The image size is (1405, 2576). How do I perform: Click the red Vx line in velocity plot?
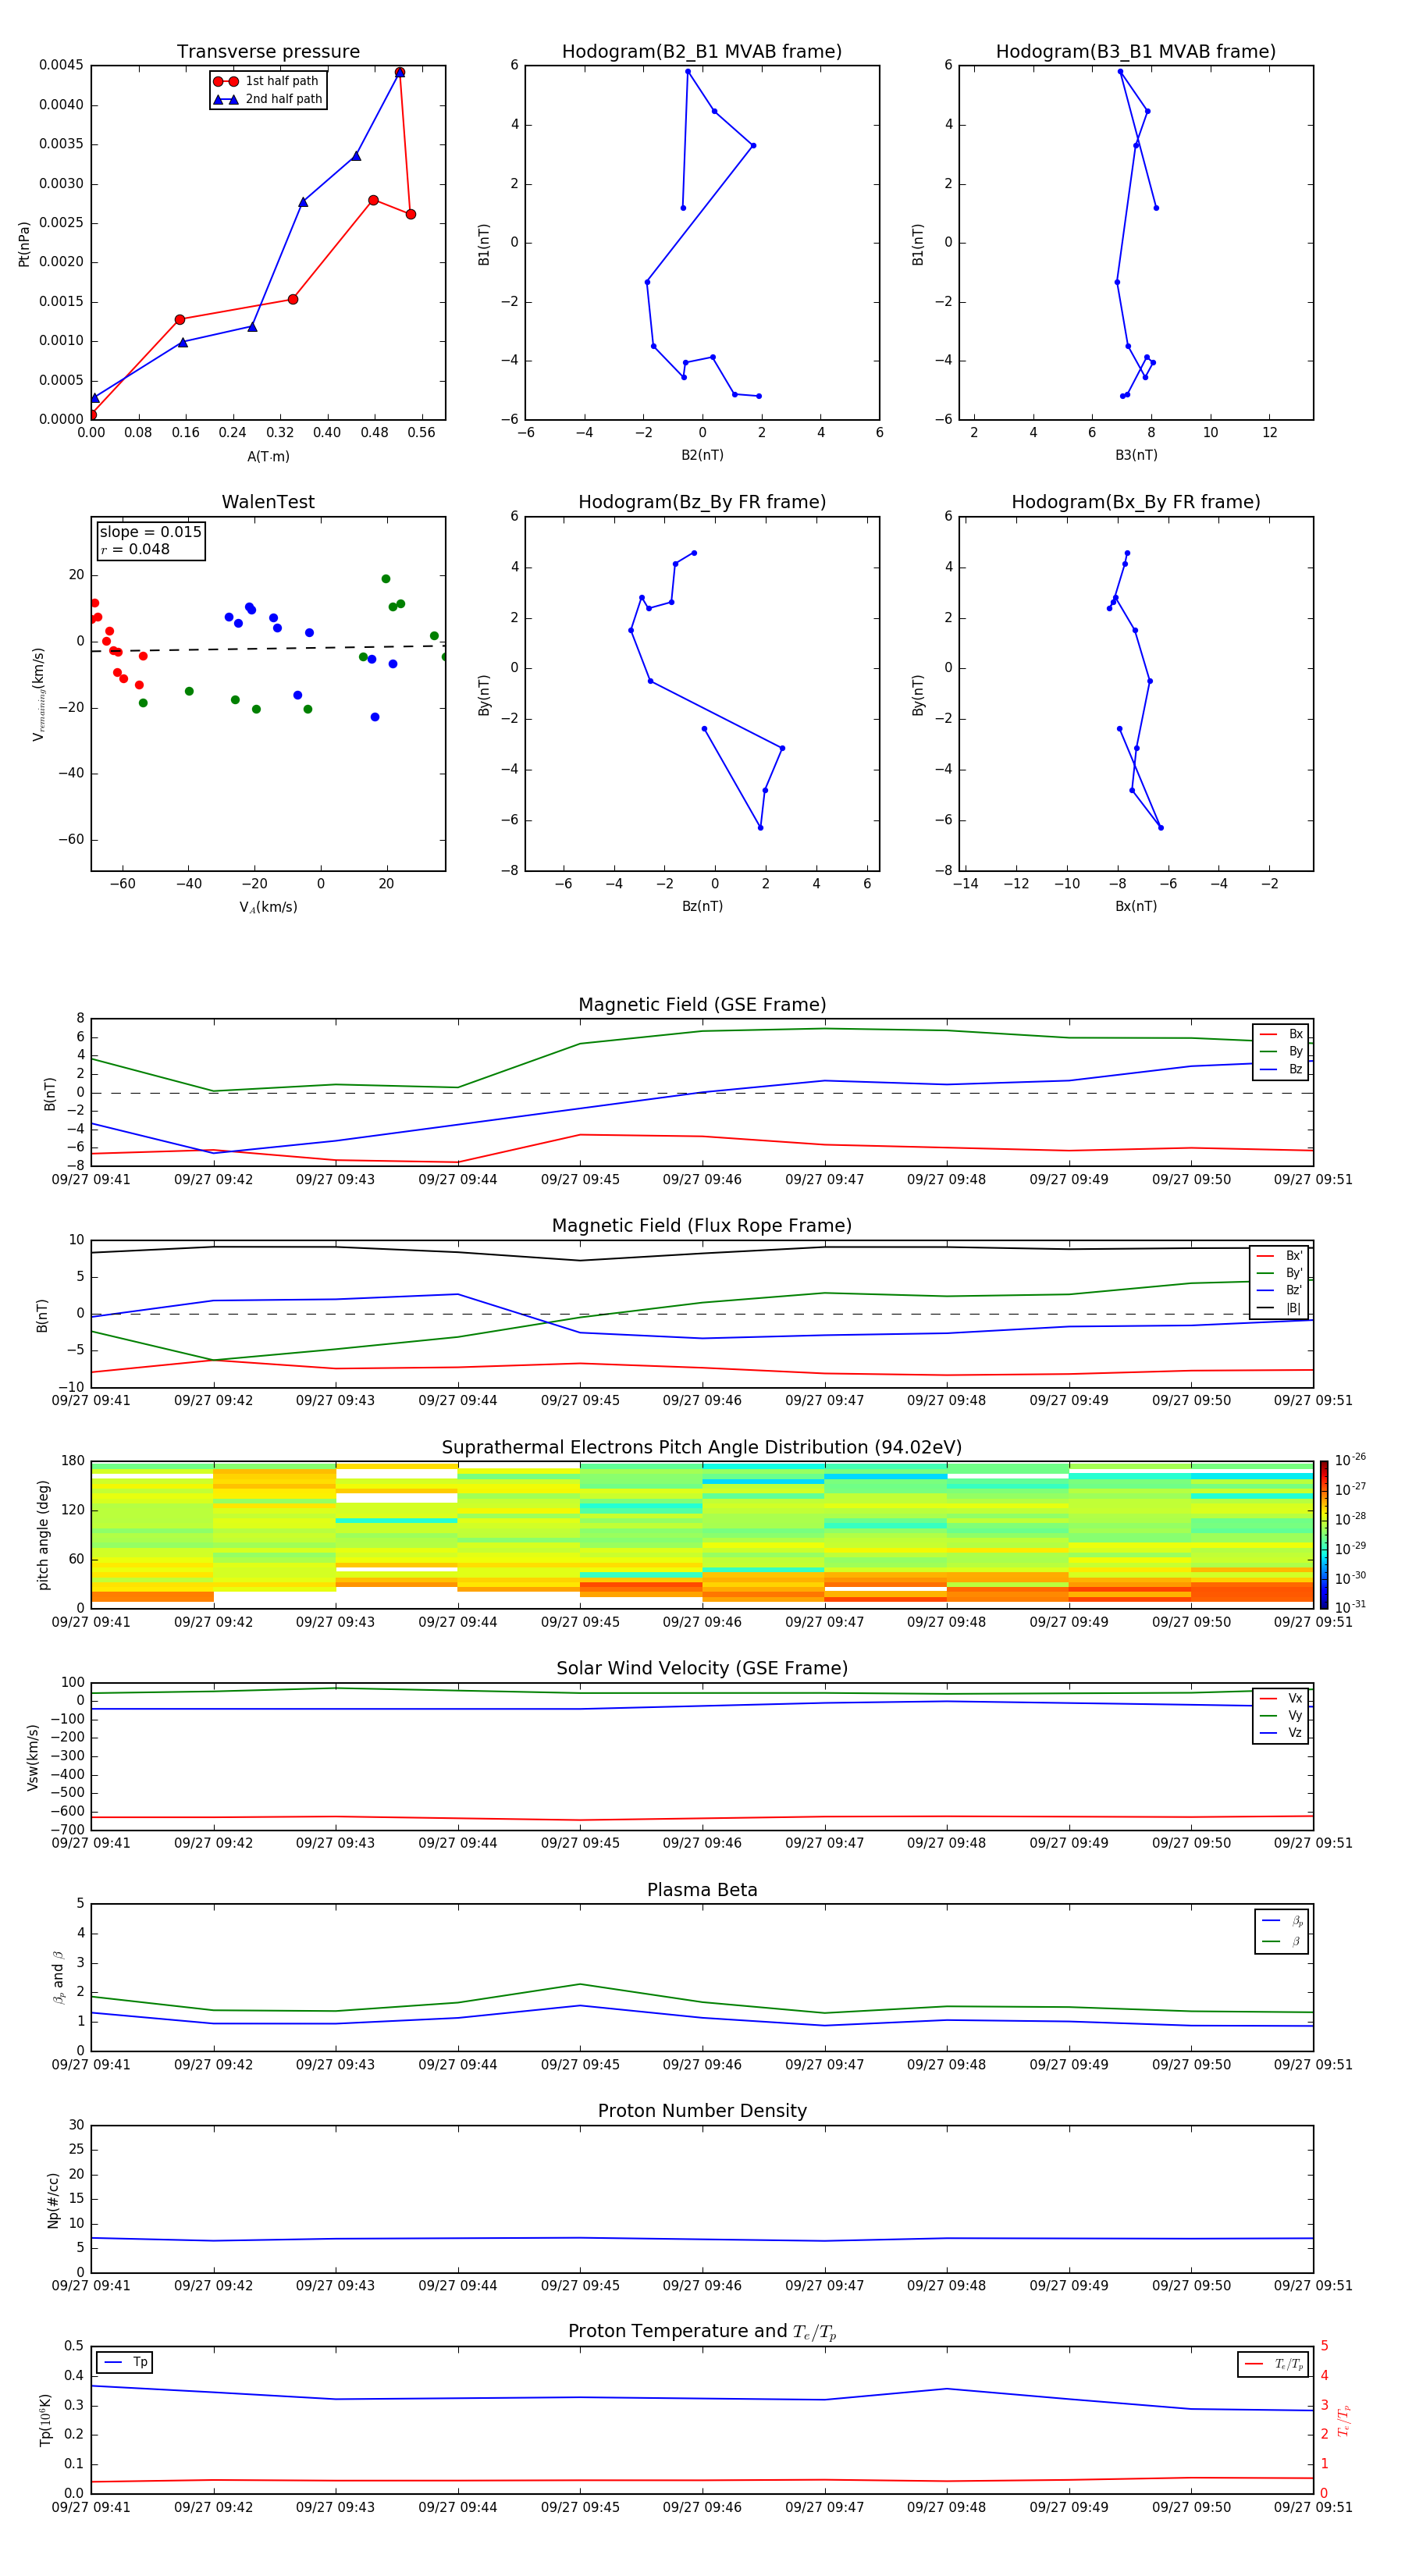pos(702,1818)
